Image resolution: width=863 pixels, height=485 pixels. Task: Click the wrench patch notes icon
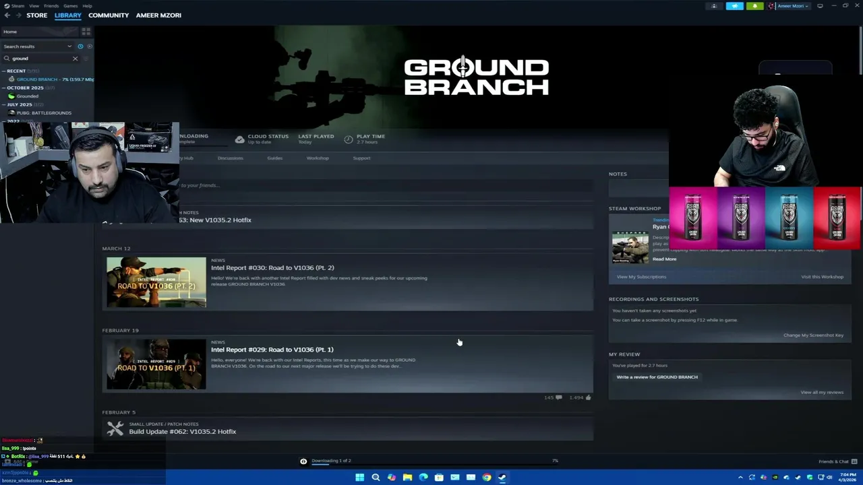point(115,428)
